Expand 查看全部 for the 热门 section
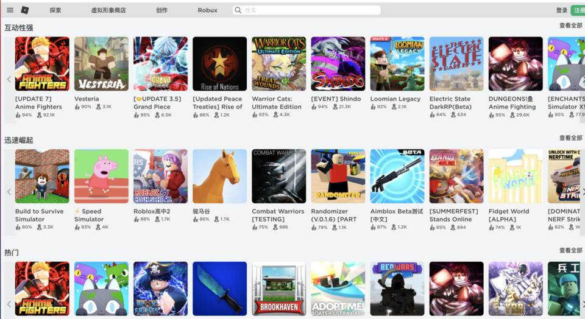Viewport: 585px width, 319px height. point(570,250)
